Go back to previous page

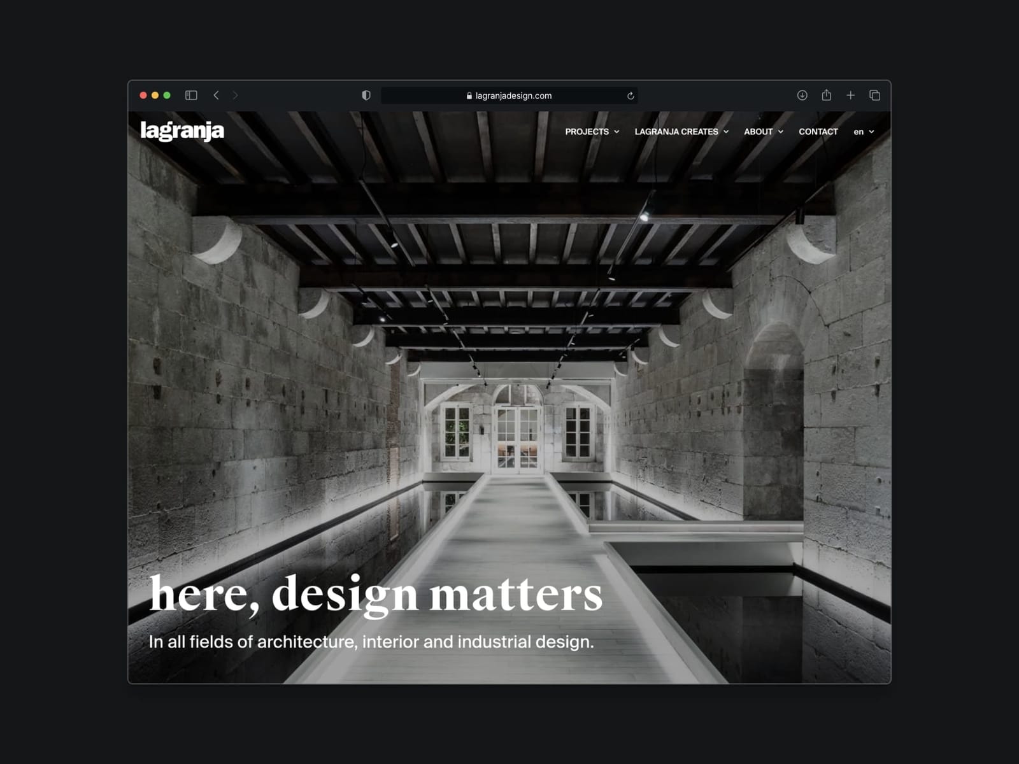click(x=217, y=95)
